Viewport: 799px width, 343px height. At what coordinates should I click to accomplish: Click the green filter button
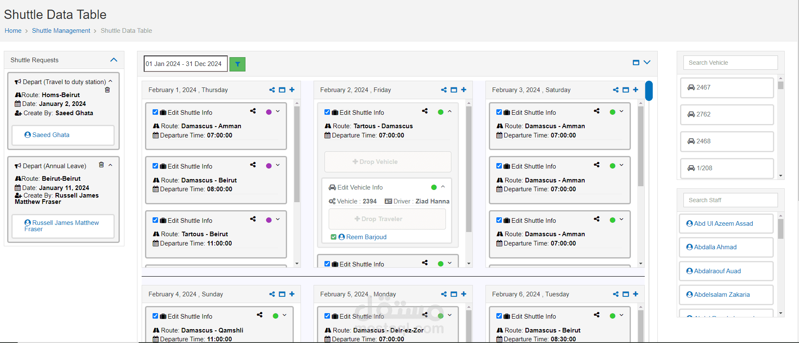(237, 64)
